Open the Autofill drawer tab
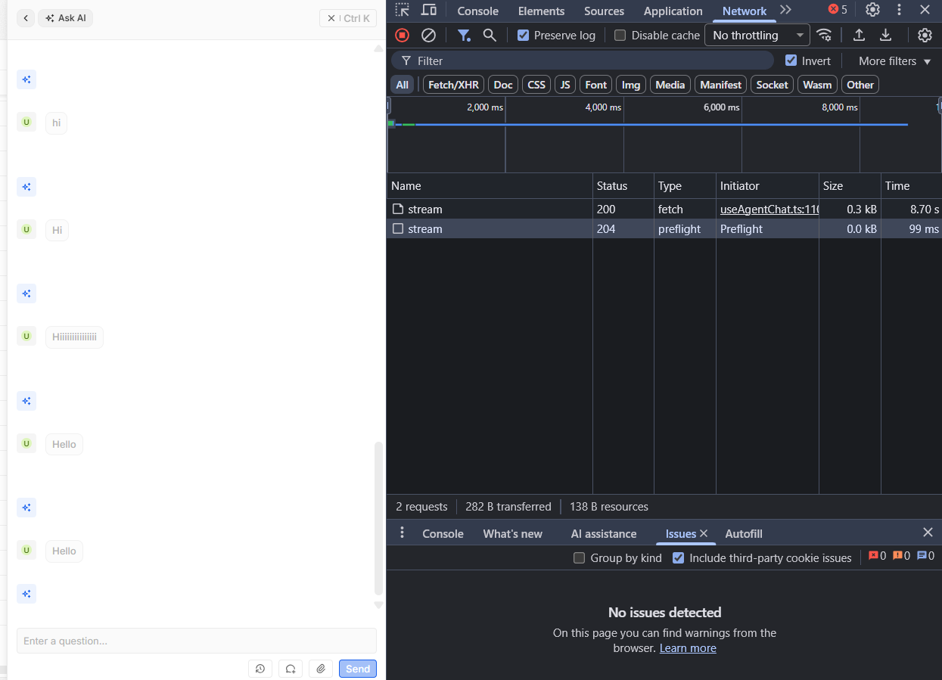This screenshot has height=680, width=942. [x=744, y=533]
